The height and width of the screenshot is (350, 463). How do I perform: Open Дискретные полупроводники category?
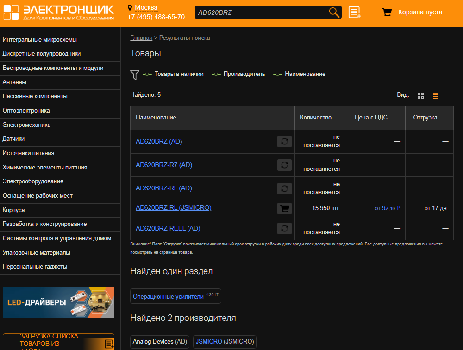click(x=60, y=54)
